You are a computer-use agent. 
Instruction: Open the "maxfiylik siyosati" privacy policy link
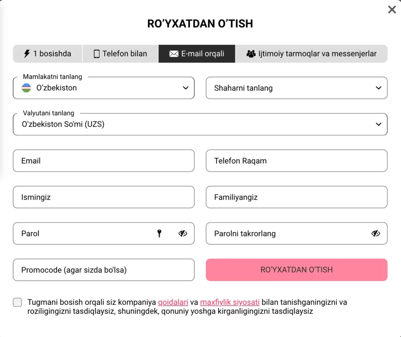pyautogui.click(x=229, y=302)
